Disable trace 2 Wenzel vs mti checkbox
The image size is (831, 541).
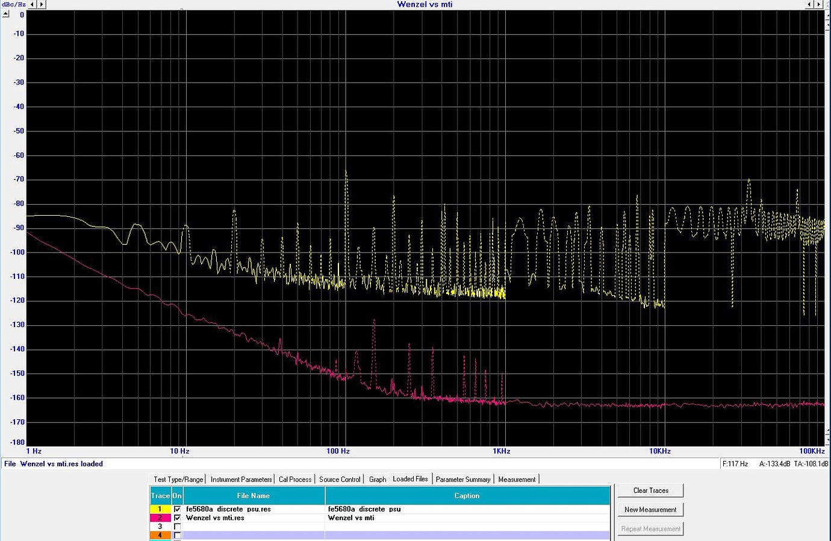click(x=177, y=518)
